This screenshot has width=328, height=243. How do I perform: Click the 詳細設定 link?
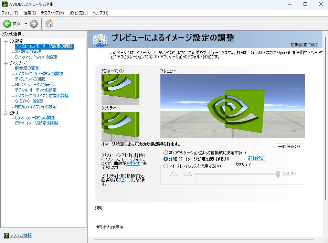click(256, 158)
